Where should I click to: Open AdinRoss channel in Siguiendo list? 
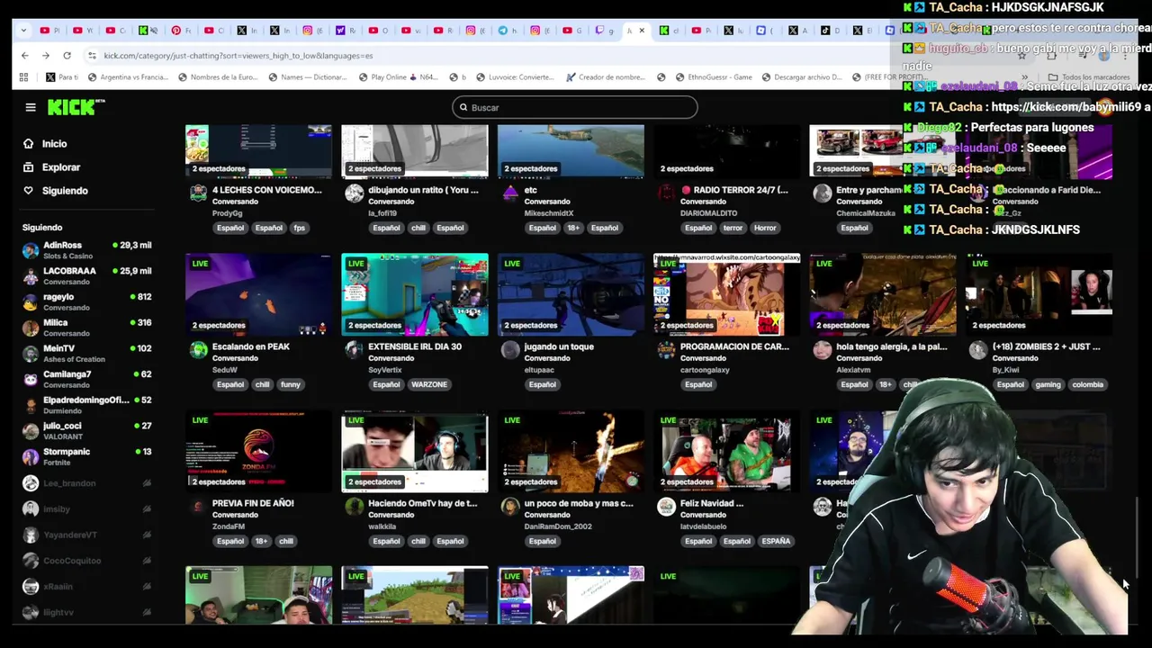click(86, 250)
